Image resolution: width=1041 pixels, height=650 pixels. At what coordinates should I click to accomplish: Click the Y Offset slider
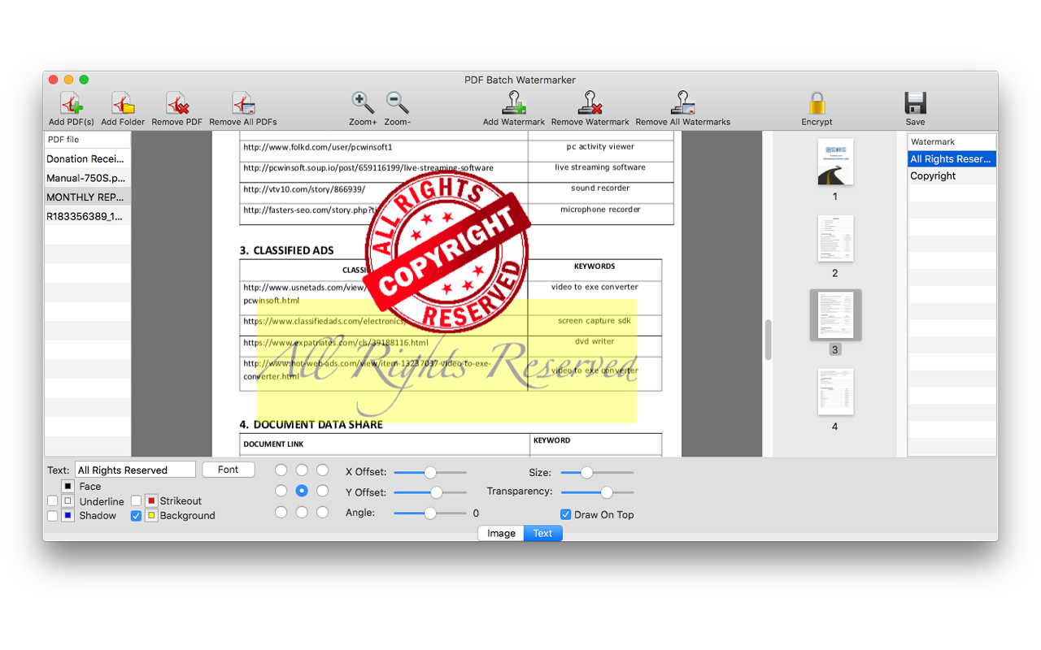pyautogui.click(x=430, y=492)
